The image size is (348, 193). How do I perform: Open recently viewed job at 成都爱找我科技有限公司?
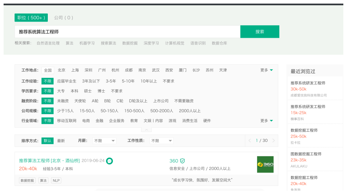[x=315, y=89]
